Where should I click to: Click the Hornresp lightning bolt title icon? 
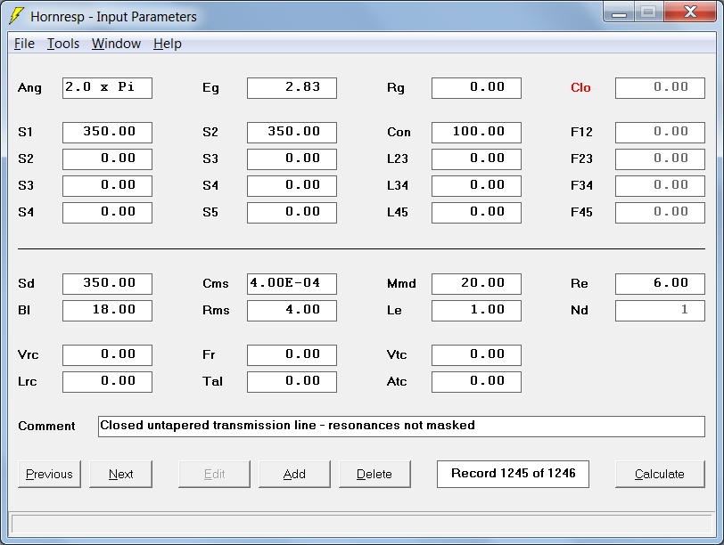pos(17,16)
